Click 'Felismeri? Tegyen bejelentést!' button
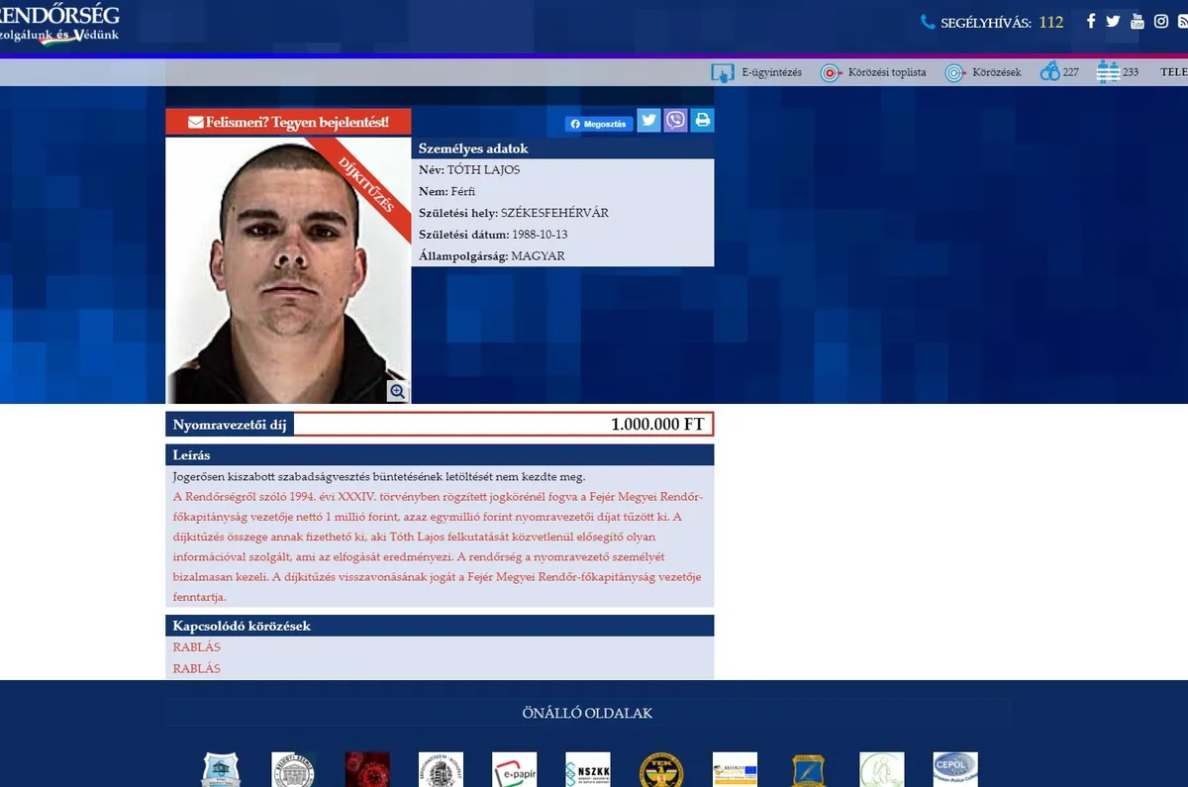Image resolution: width=1188 pixels, height=787 pixels. (288, 122)
